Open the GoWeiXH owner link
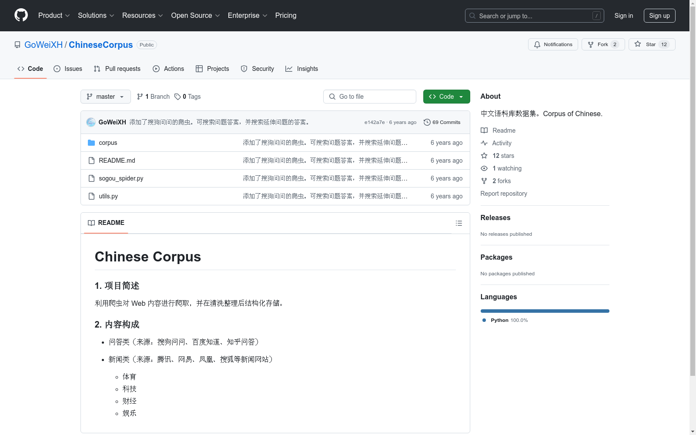The width and height of the screenshot is (696, 435). click(x=43, y=45)
